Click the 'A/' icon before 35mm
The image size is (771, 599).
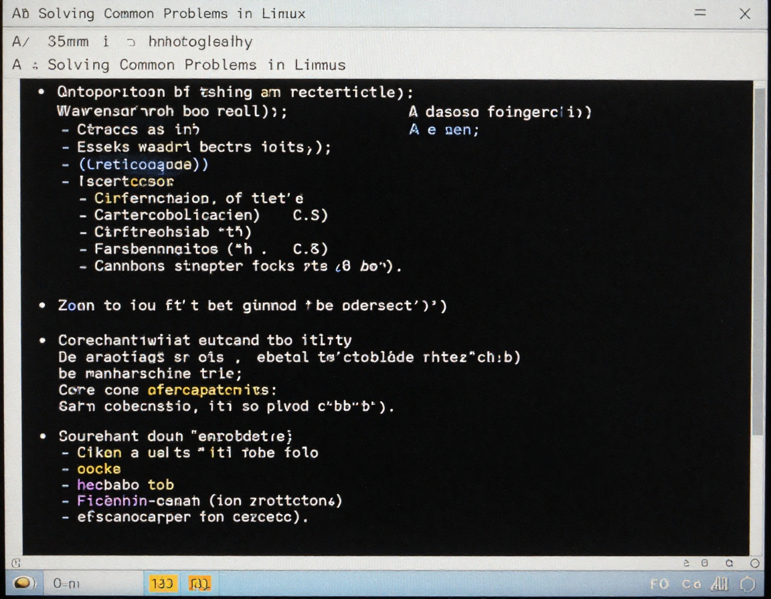pos(21,41)
